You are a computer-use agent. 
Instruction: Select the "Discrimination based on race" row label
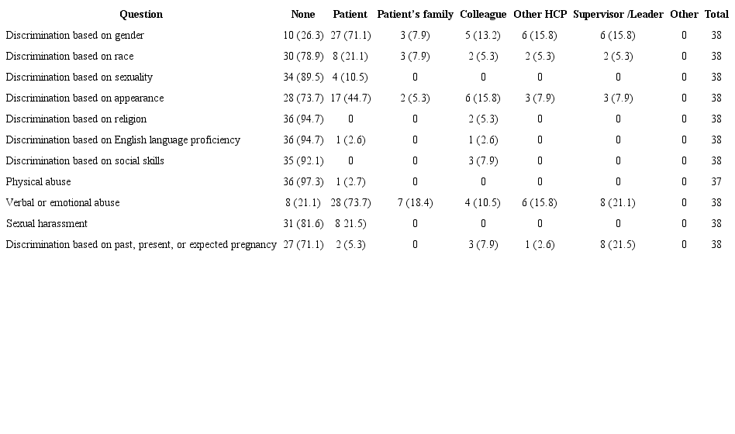(70, 57)
